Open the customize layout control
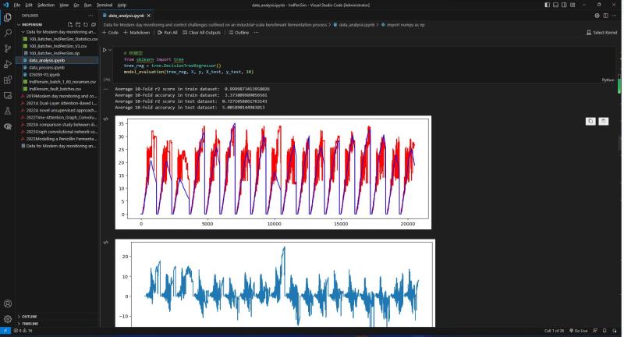624x337 pixels. click(573, 5)
